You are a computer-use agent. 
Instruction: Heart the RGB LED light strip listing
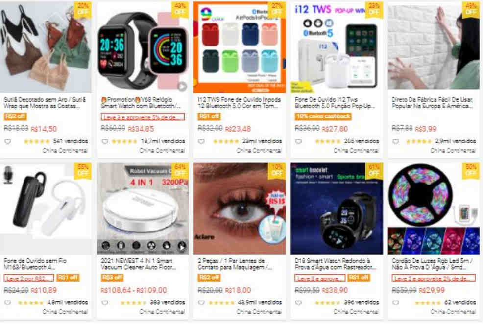pos(395,303)
